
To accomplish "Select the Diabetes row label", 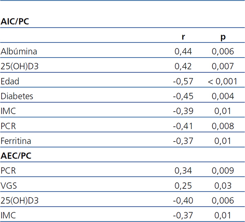I will pyautogui.click(x=17, y=96).
